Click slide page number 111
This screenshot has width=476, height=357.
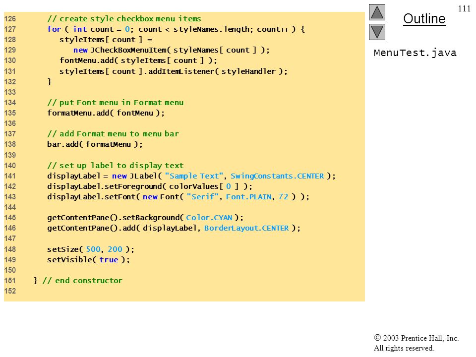coord(464,8)
